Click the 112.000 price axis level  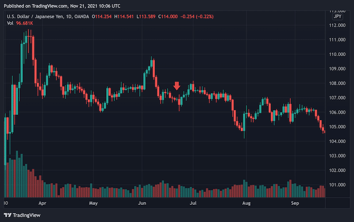pos(338,25)
